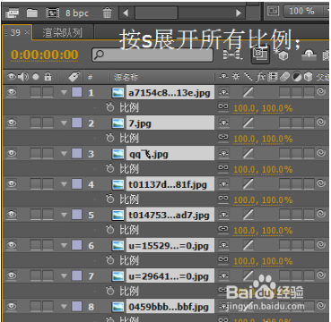Toggle scale stopwatch on layer 3
This screenshot has height=322, width=331.
[110, 169]
